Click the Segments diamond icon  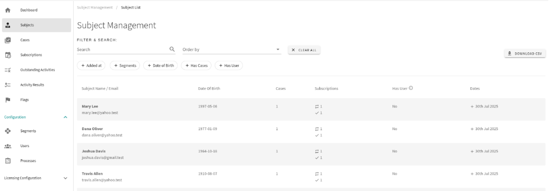(x=8, y=131)
